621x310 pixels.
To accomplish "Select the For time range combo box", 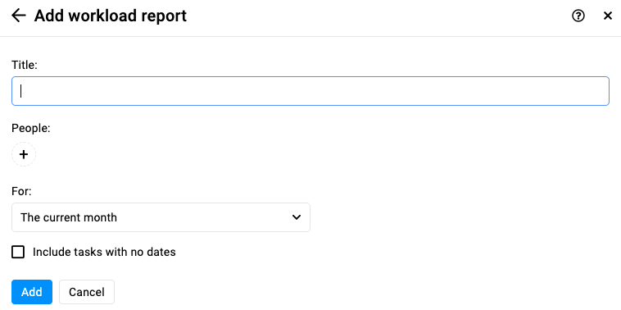I will 161,217.
